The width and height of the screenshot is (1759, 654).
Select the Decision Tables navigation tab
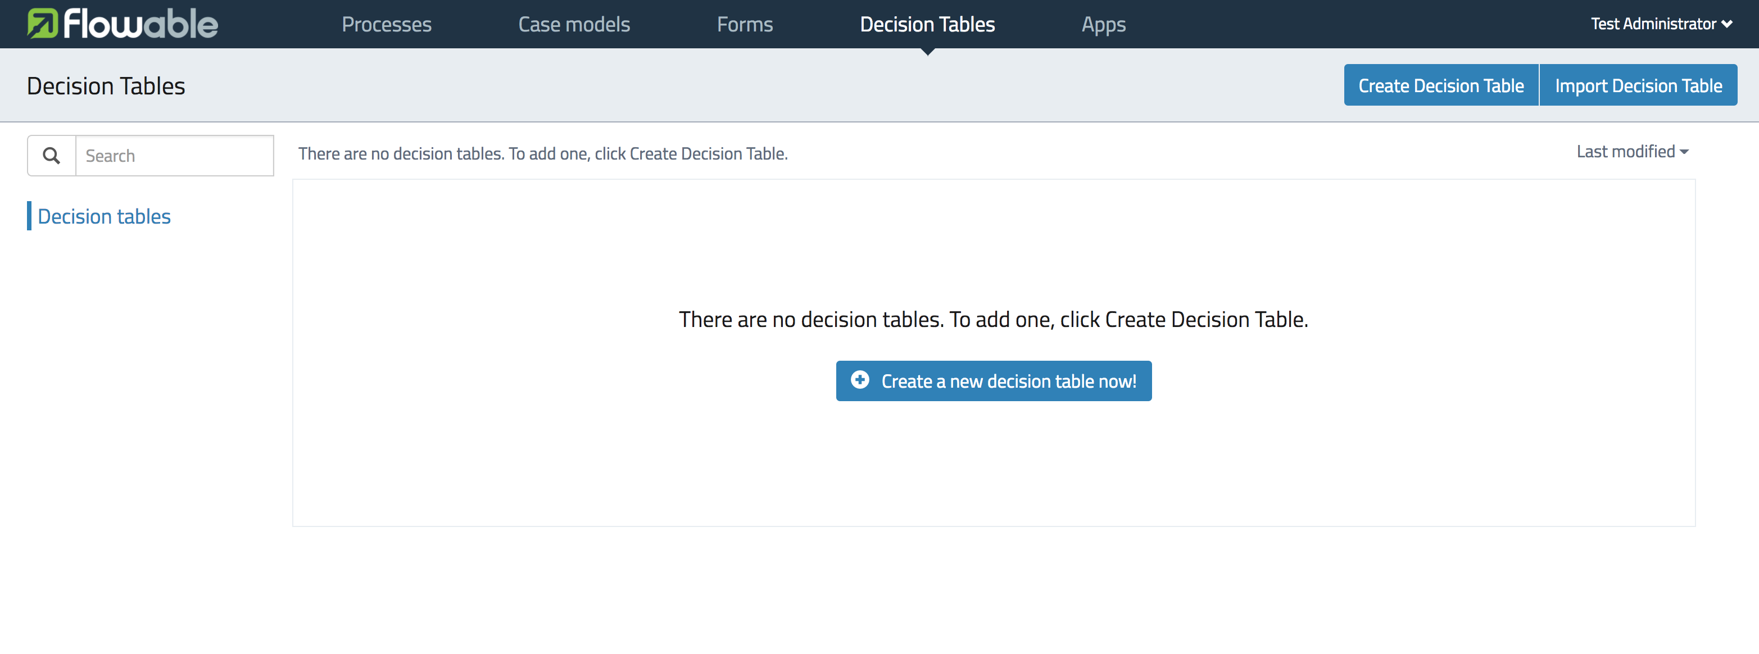(x=927, y=25)
